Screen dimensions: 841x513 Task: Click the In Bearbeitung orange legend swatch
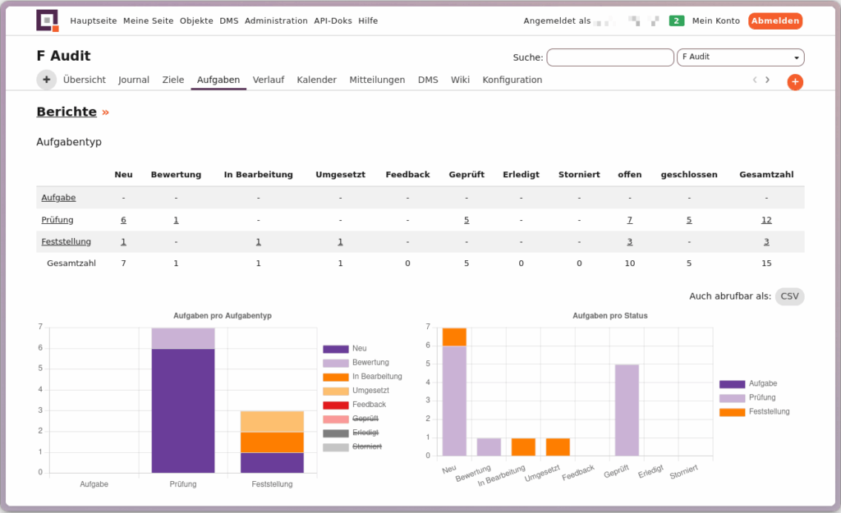336,377
